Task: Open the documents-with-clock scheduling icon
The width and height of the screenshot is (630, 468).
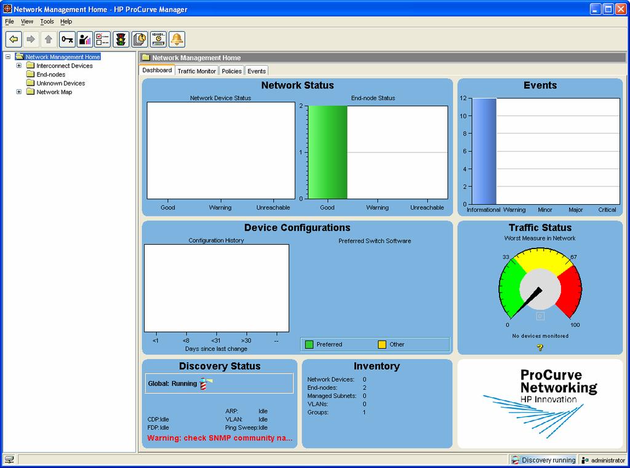Action: pos(140,39)
